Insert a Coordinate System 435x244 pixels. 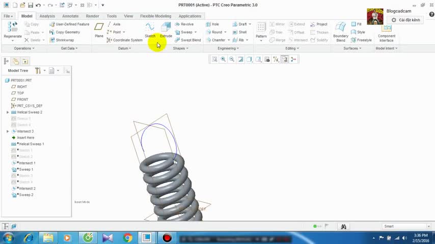pos(125,40)
